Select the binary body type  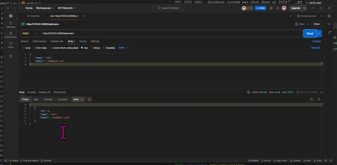point(95,48)
